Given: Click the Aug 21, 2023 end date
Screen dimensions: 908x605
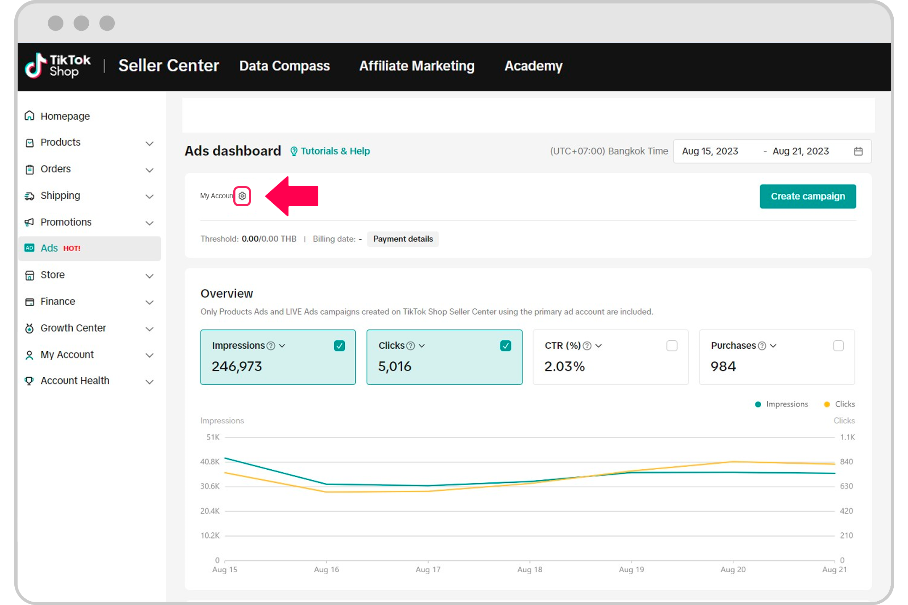Looking at the screenshot, I should pyautogui.click(x=800, y=151).
